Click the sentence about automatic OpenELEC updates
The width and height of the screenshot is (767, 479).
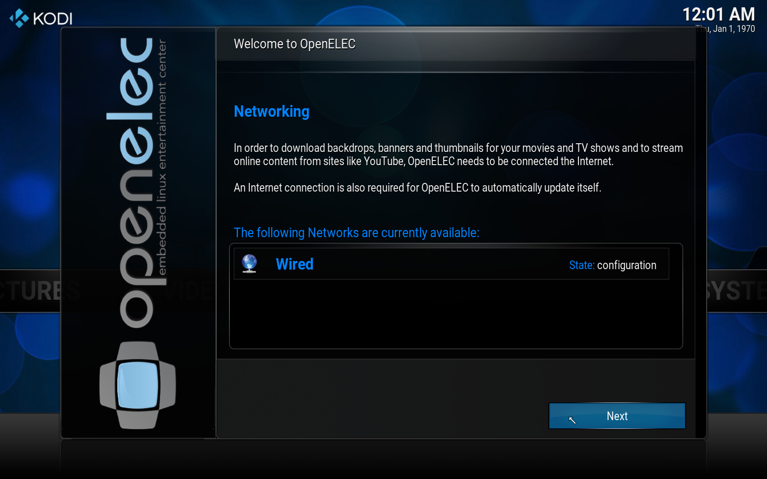[417, 187]
